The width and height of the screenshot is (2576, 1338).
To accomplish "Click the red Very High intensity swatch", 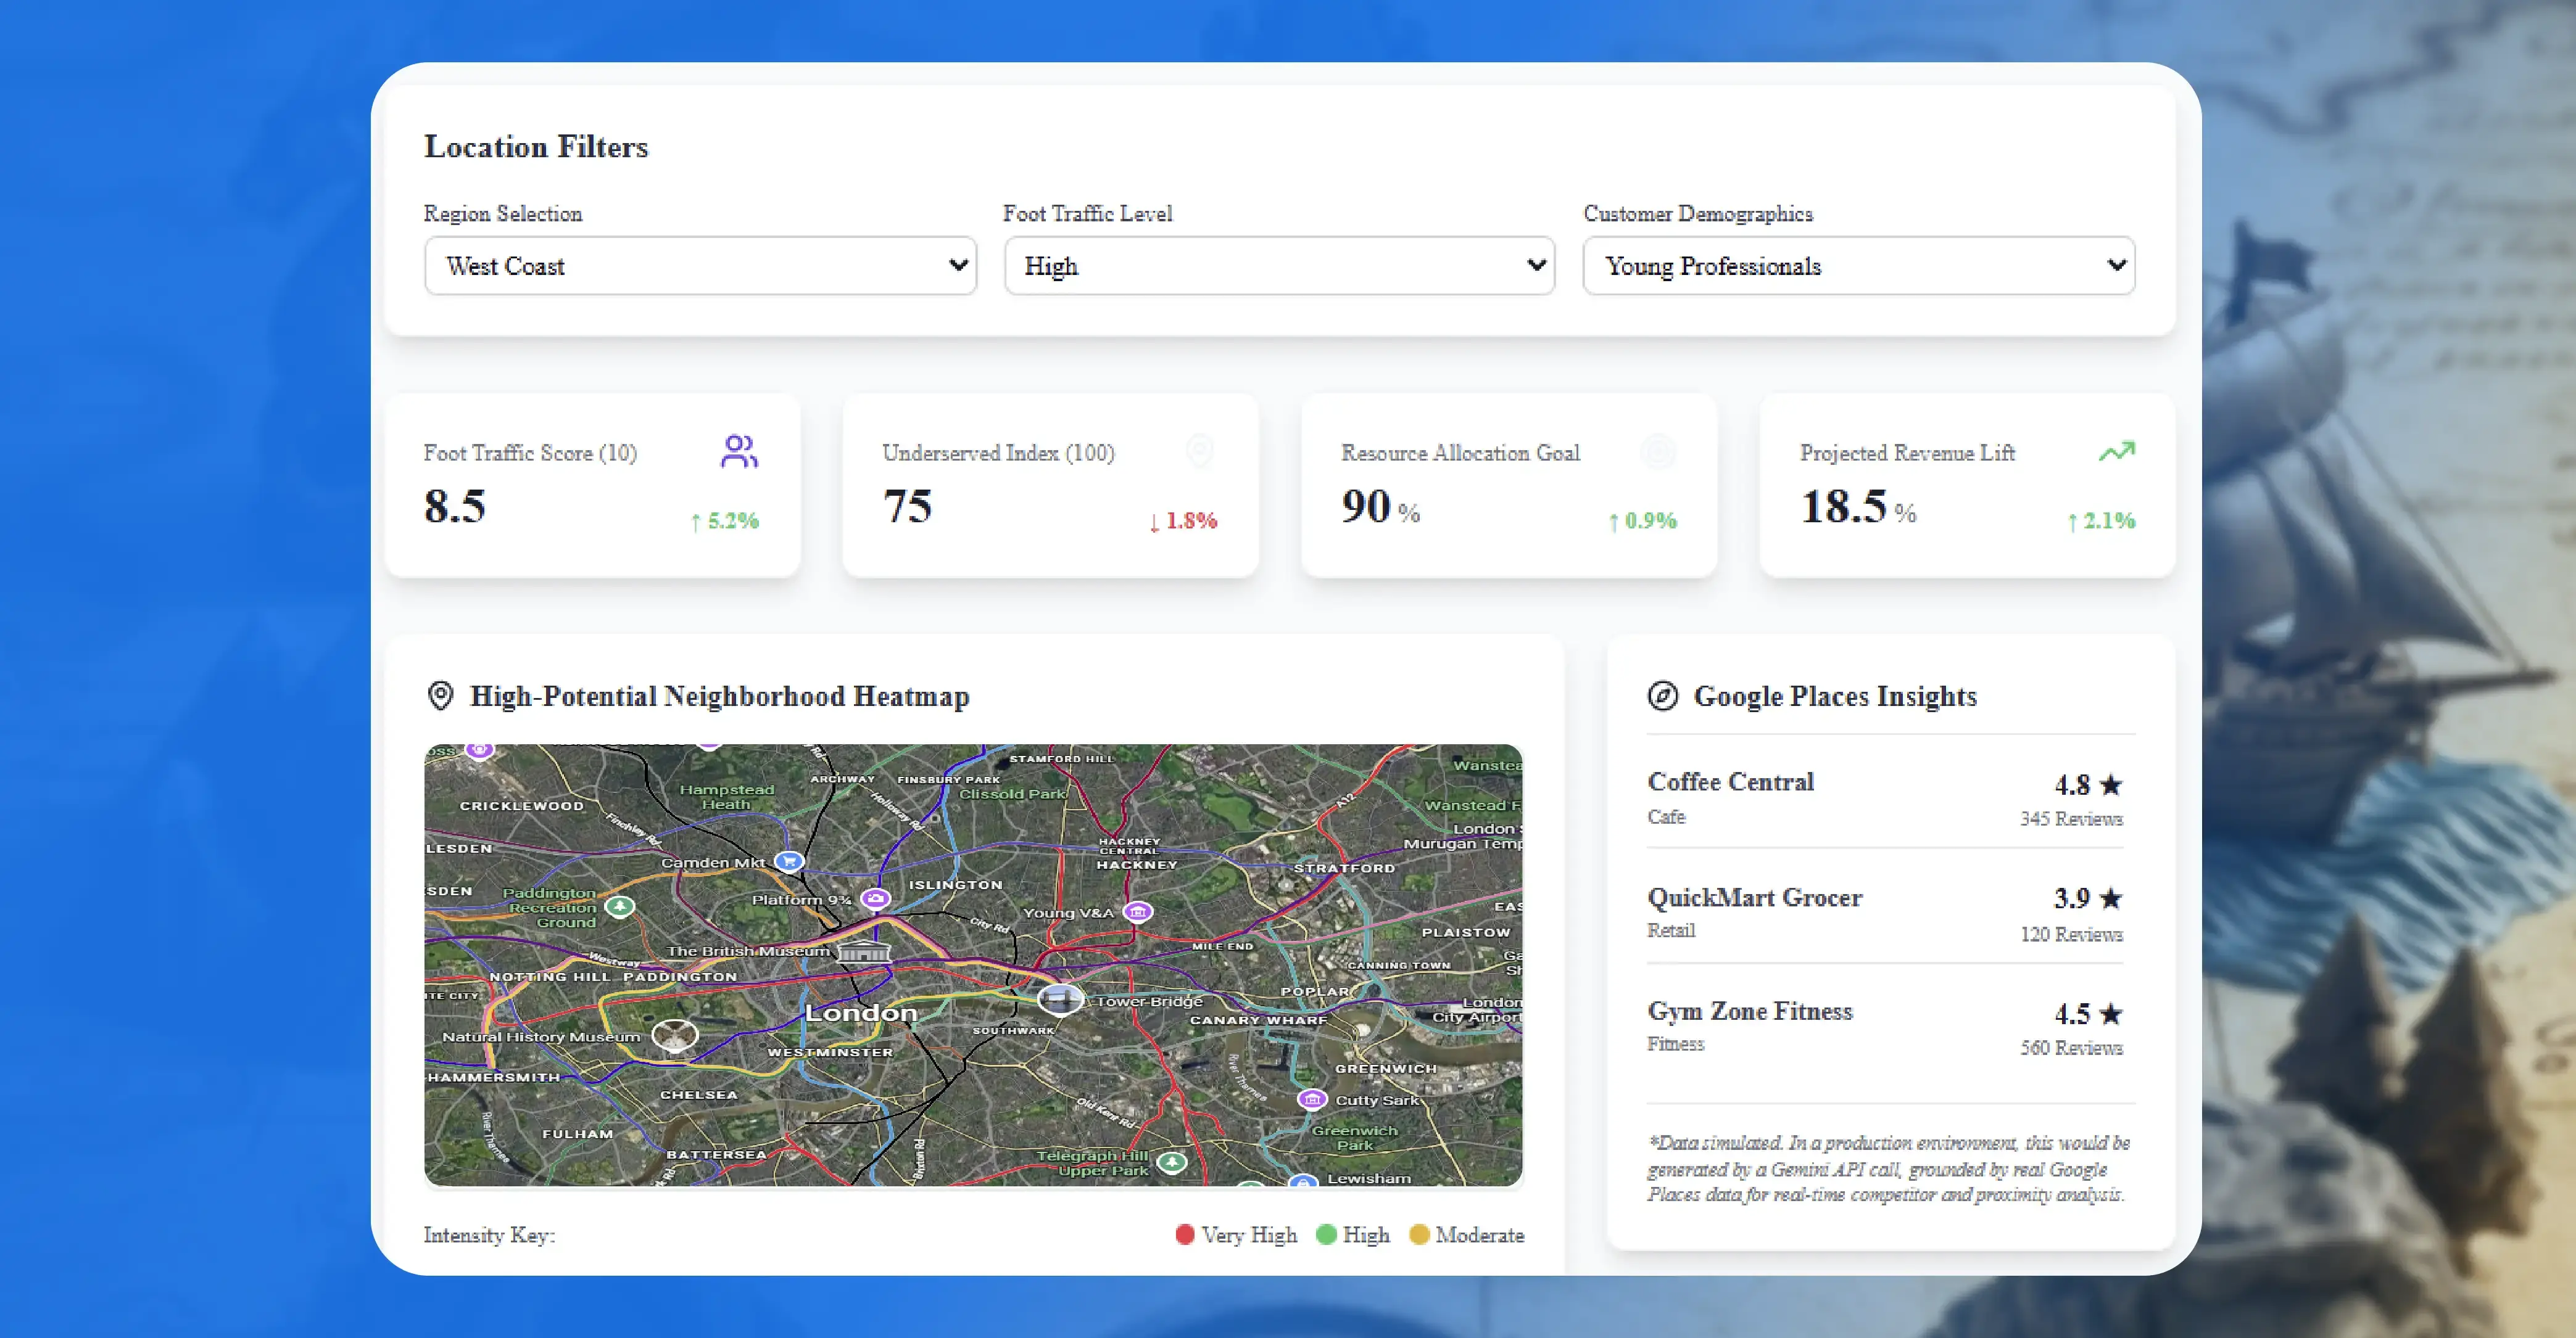I will coord(1185,1234).
